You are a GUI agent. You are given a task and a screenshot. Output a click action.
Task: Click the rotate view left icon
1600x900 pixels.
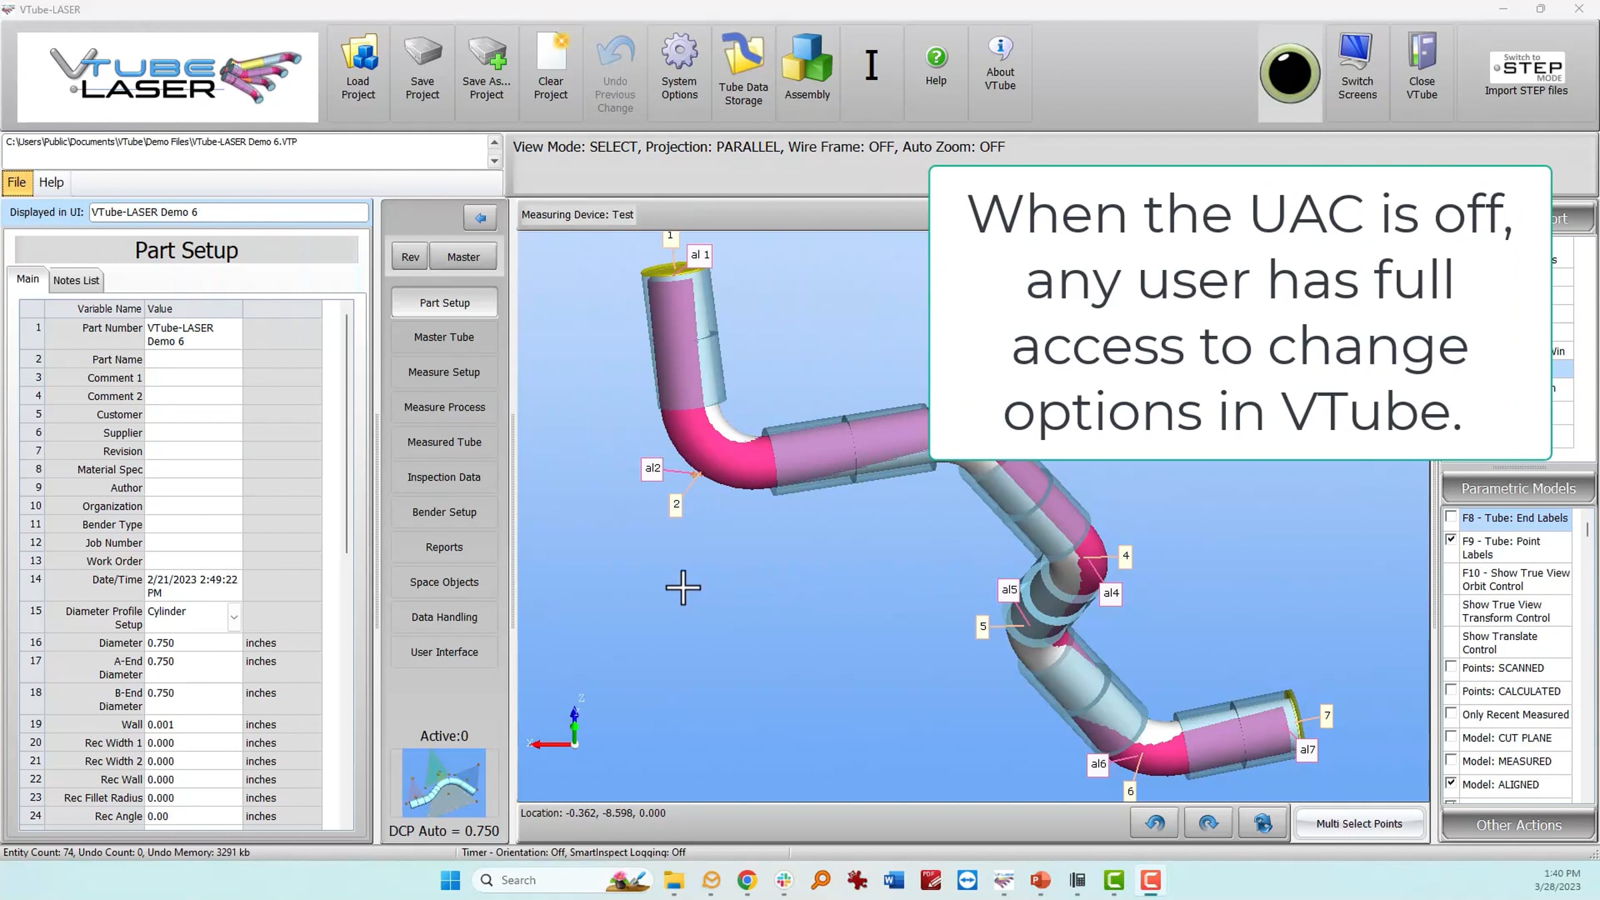(x=1155, y=823)
